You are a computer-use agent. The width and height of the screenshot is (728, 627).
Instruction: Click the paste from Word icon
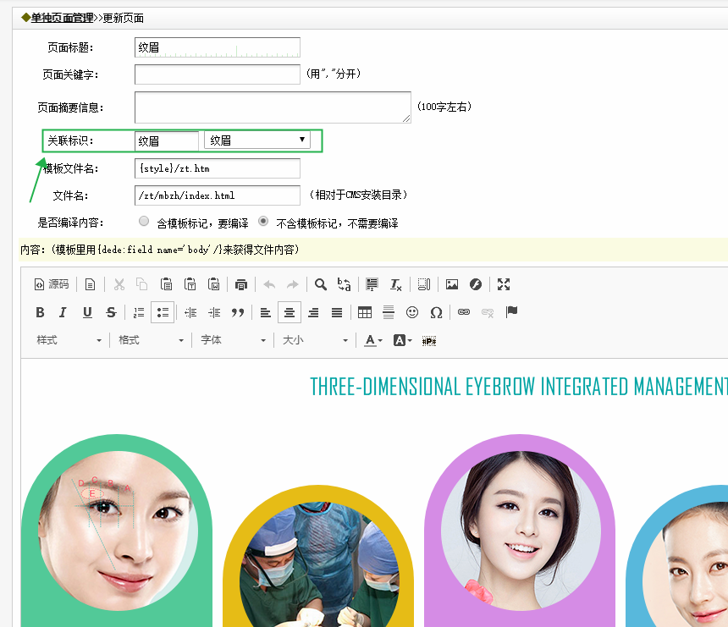pyautogui.click(x=213, y=284)
